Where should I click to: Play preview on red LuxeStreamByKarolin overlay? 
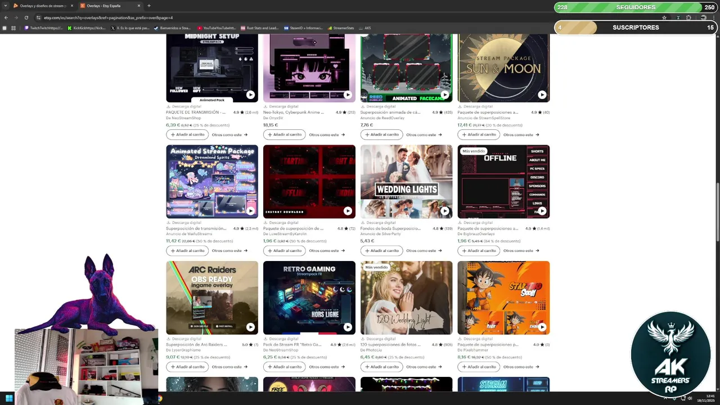(x=348, y=211)
